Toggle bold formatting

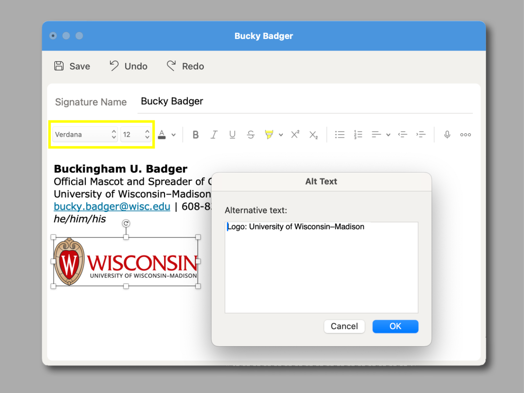(x=196, y=134)
